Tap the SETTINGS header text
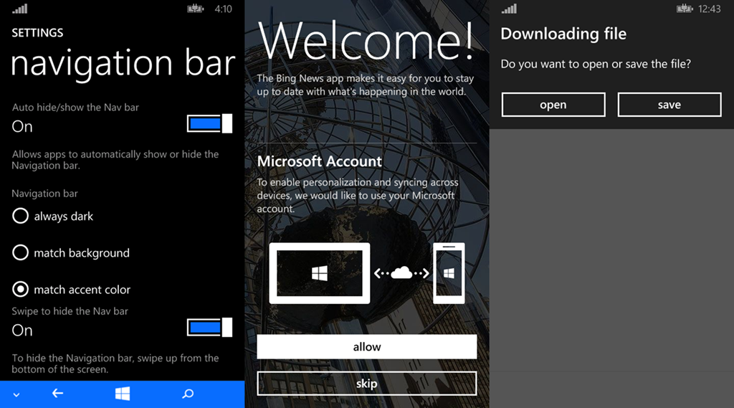The image size is (734, 408). [x=37, y=33]
